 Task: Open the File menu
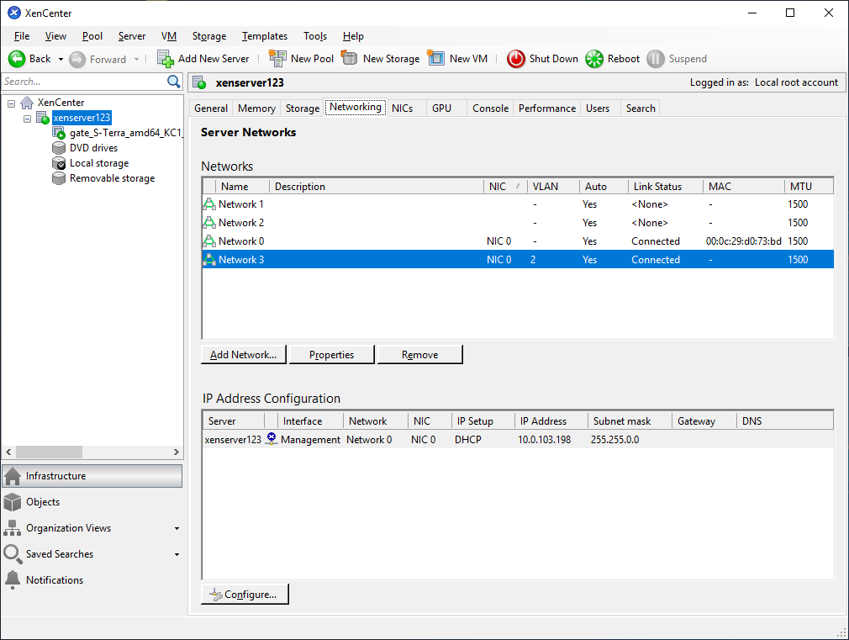[x=22, y=36]
